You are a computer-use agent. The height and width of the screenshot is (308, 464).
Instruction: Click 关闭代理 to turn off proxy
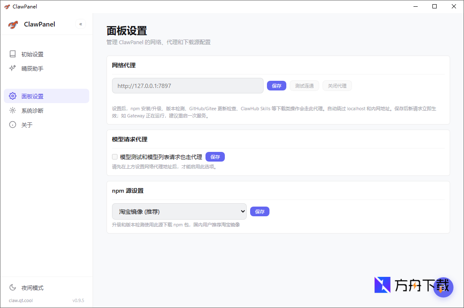[x=337, y=86]
